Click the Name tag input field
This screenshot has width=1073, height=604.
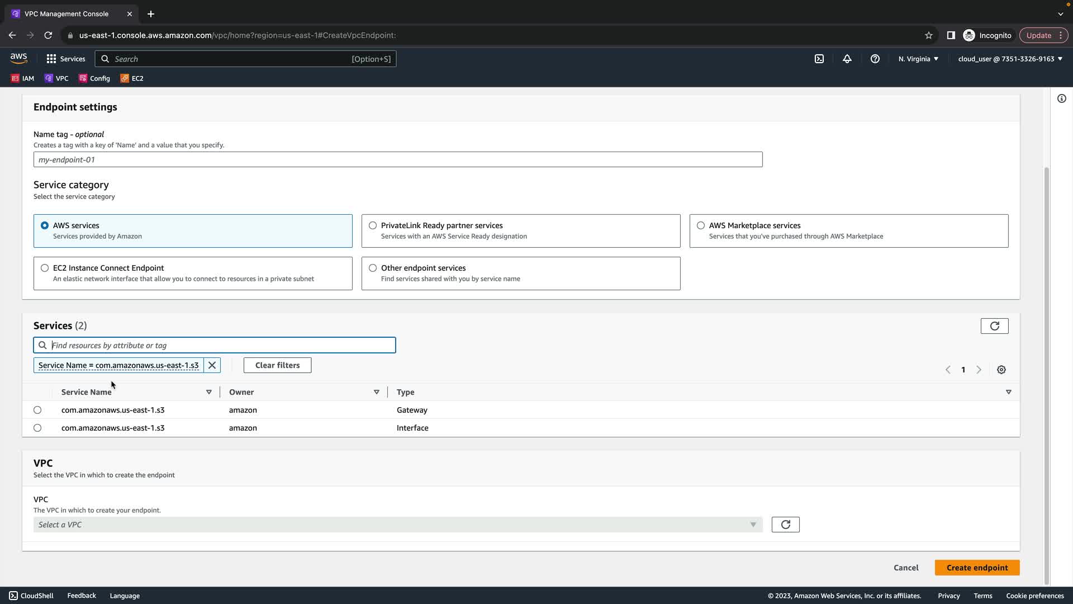[x=397, y=159]
